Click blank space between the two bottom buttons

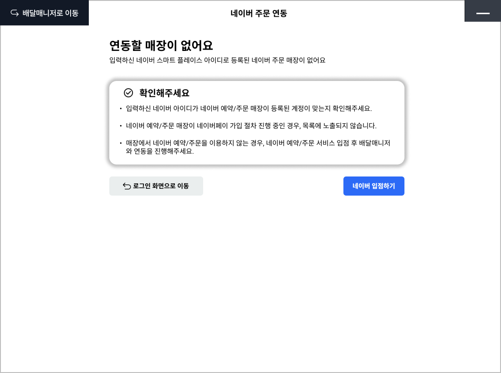[x=273, y=186]
